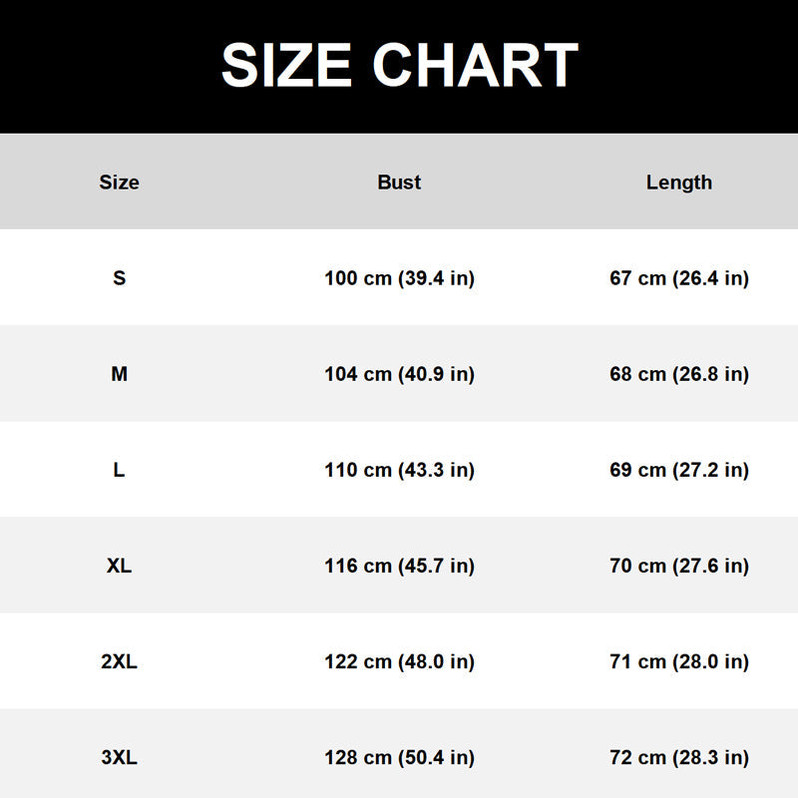Screen dimensions: 798x798
Task: Click the 100 cm bust value
Action: coord(400,278)
